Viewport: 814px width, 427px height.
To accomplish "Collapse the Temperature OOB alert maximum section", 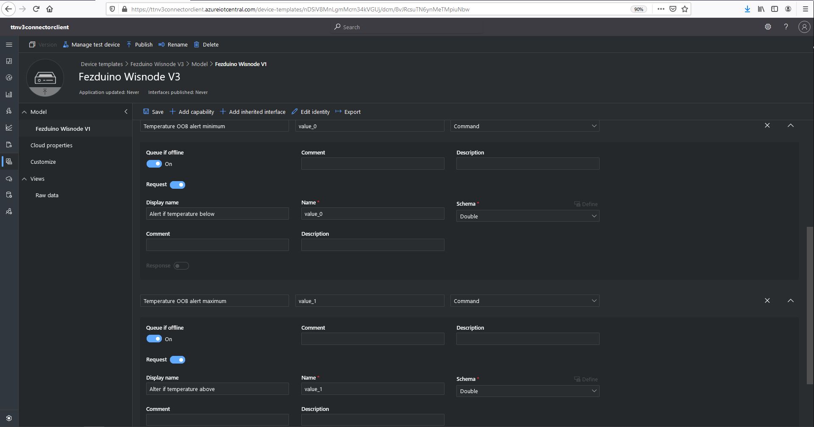I will [x=790, y=301].
